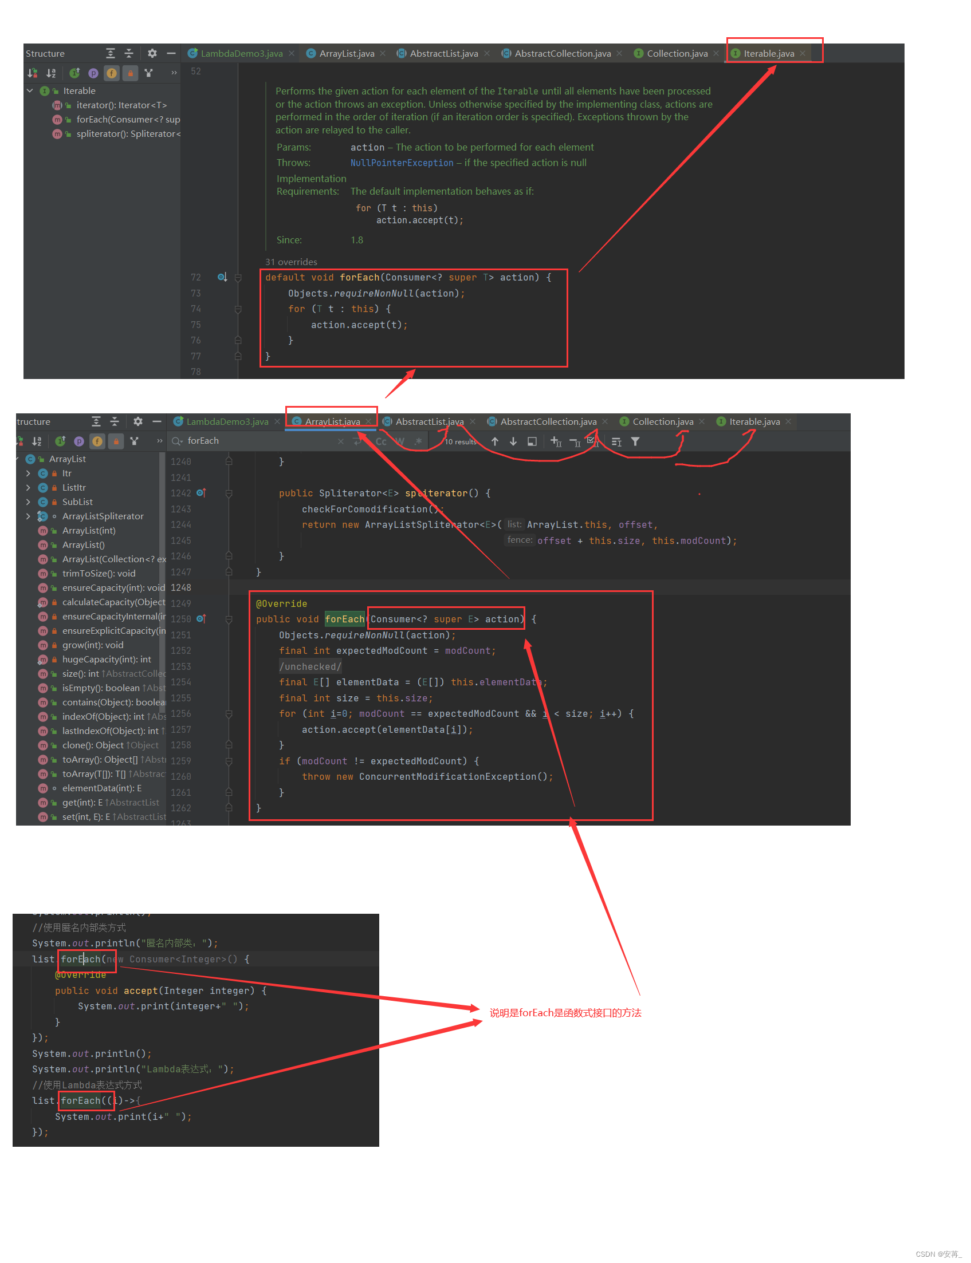Expand the Itr class node
Viewport: 971px width, 1263px height.
27,473
